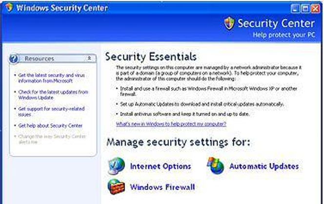The image size is (324, 204).
Task: Open the Automatic Updates text link
Action: pos(264,166)
